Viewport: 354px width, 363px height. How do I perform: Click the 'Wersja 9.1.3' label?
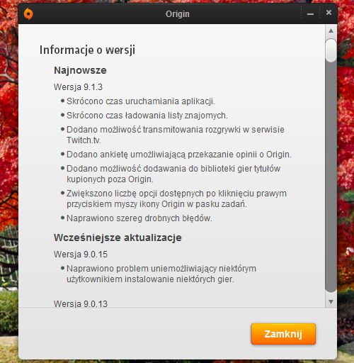[78, 87]
